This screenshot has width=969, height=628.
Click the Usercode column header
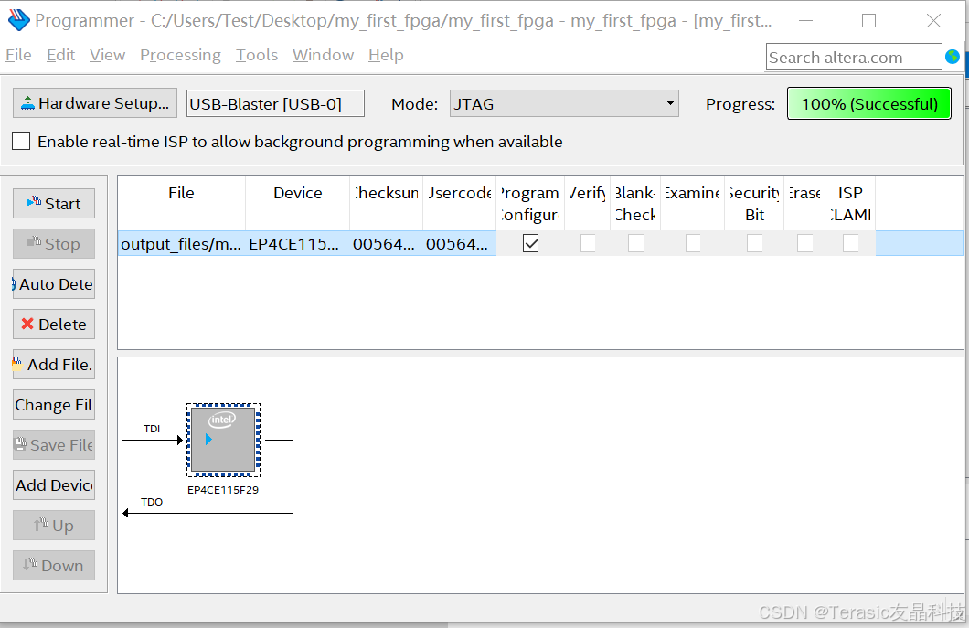(x=459, y=203)
